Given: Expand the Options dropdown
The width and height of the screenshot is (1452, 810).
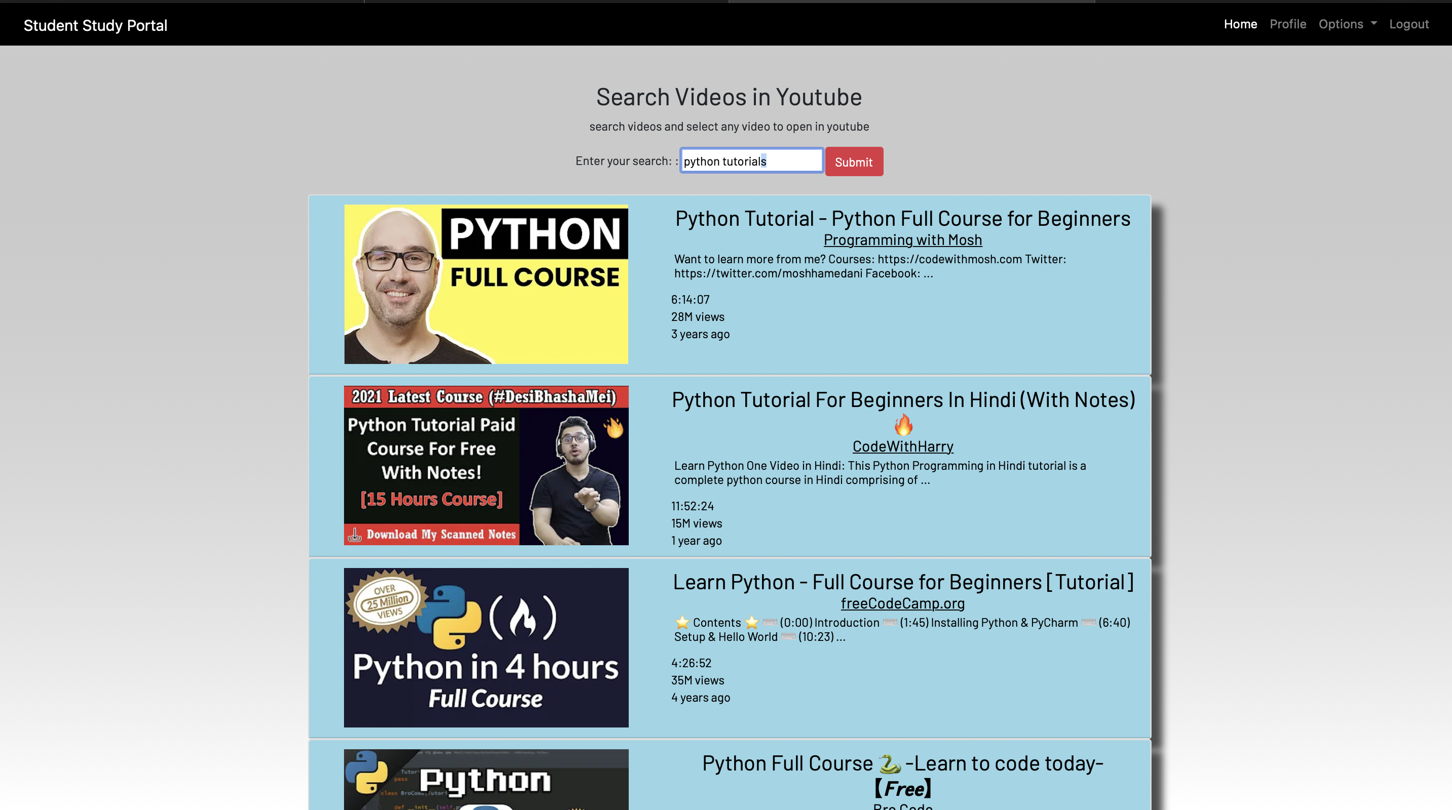Looking at the screenshot, I should point(1347,24).
